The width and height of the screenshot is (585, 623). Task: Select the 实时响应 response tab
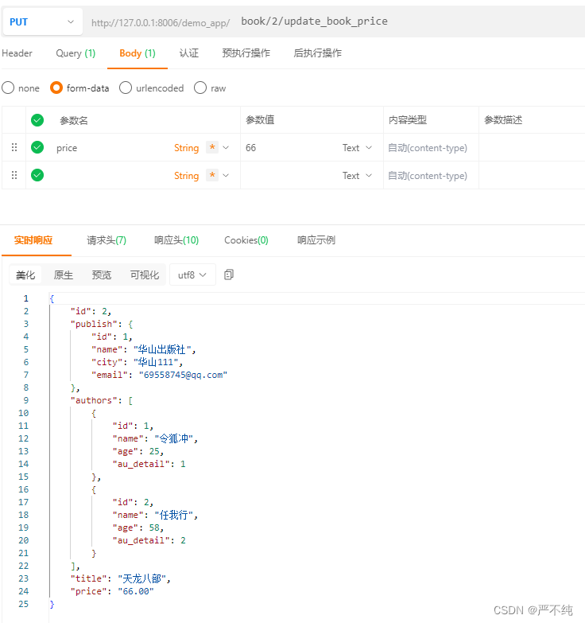coord(33,240)
